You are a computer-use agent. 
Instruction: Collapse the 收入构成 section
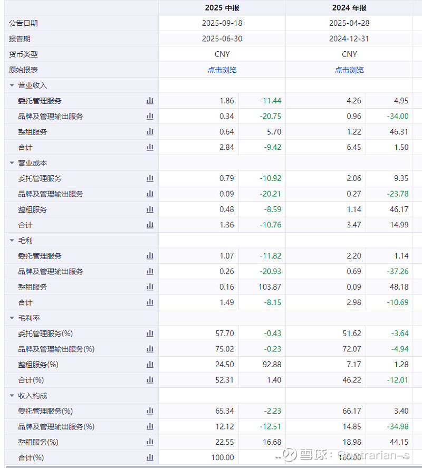12,396
